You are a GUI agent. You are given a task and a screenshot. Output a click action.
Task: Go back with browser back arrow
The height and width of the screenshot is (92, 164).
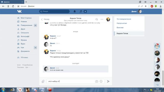(3, 6)
